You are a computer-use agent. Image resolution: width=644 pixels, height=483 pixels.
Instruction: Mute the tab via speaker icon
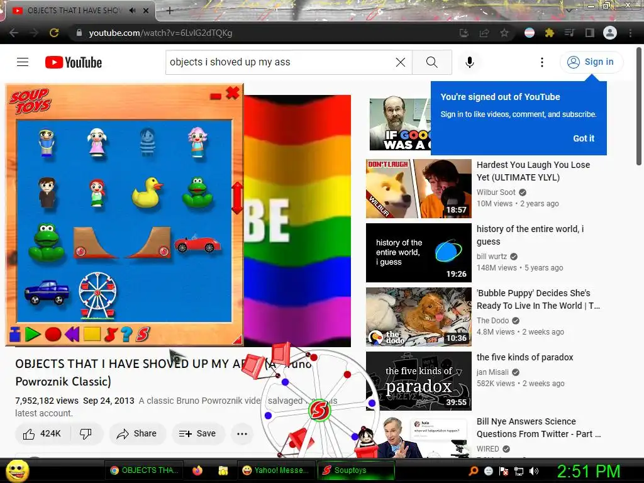pos(132,10)
